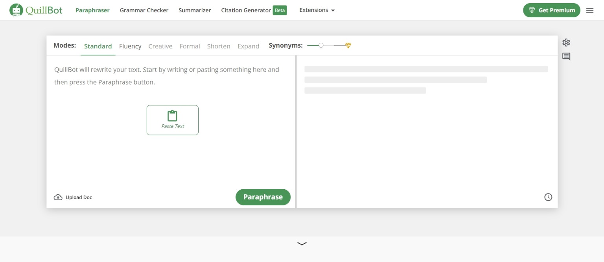604x262 pixels.
Task: Choose the Formal mode tab
Action: click(x=190, y=46)
